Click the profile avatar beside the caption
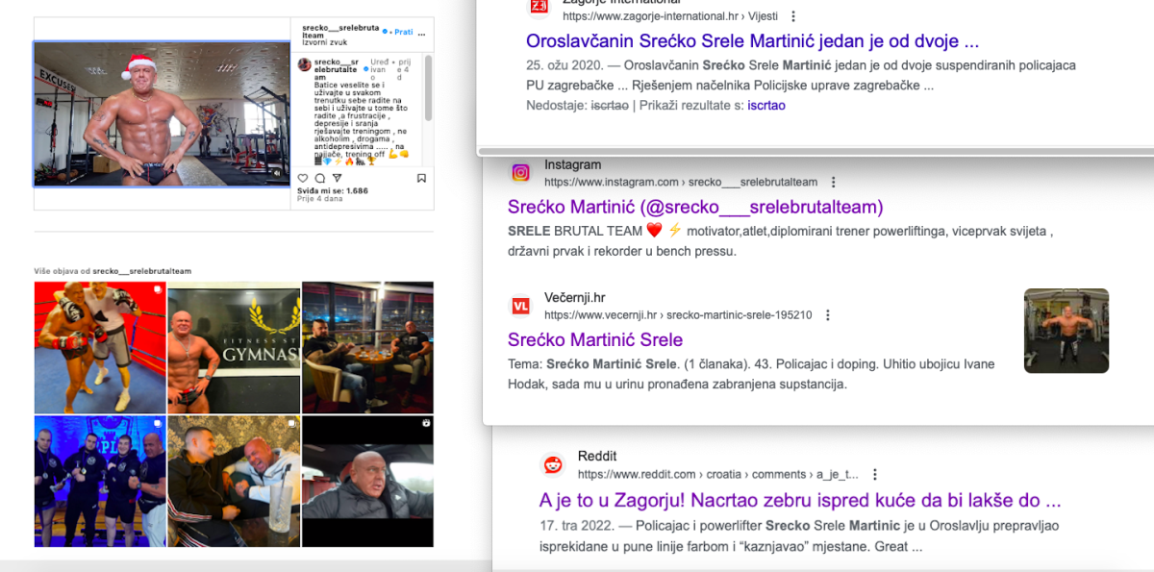Screen dimensions: 1154x572 point(305,64)
